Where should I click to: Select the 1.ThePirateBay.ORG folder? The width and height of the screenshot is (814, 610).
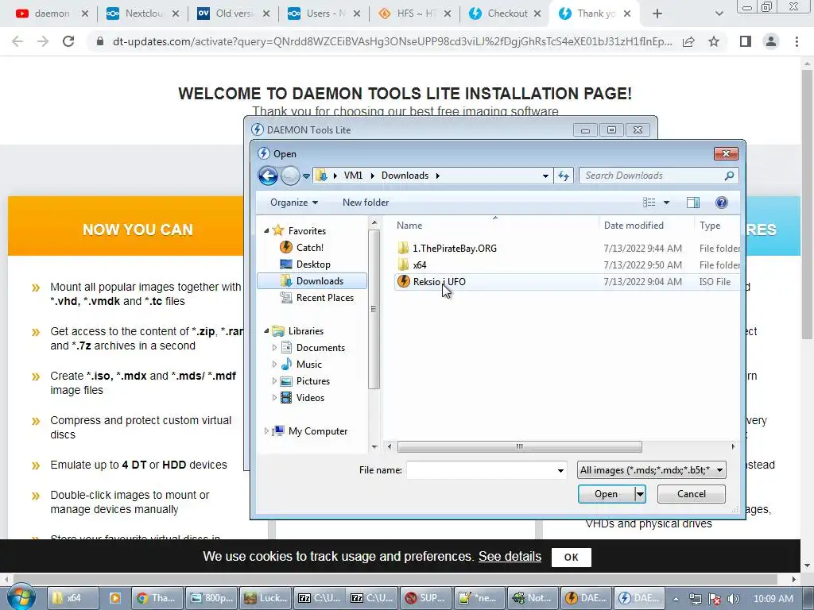pos(454,248)
